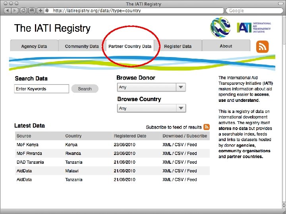Click the Rwanda country cell
Image resolution: width=286 pixels, height=214 pixels.
[73, 153]
